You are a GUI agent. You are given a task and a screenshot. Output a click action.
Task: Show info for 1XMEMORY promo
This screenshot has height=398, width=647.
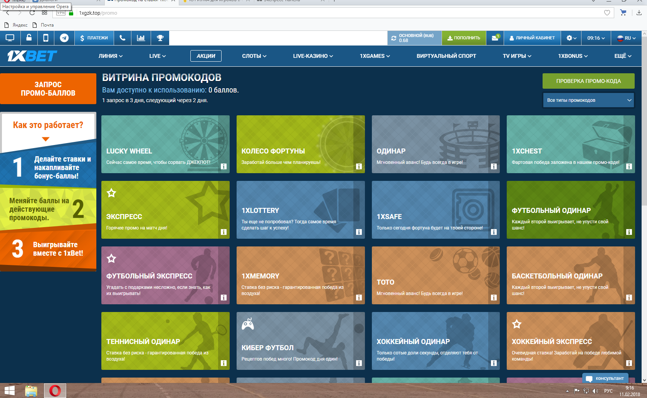359,298
